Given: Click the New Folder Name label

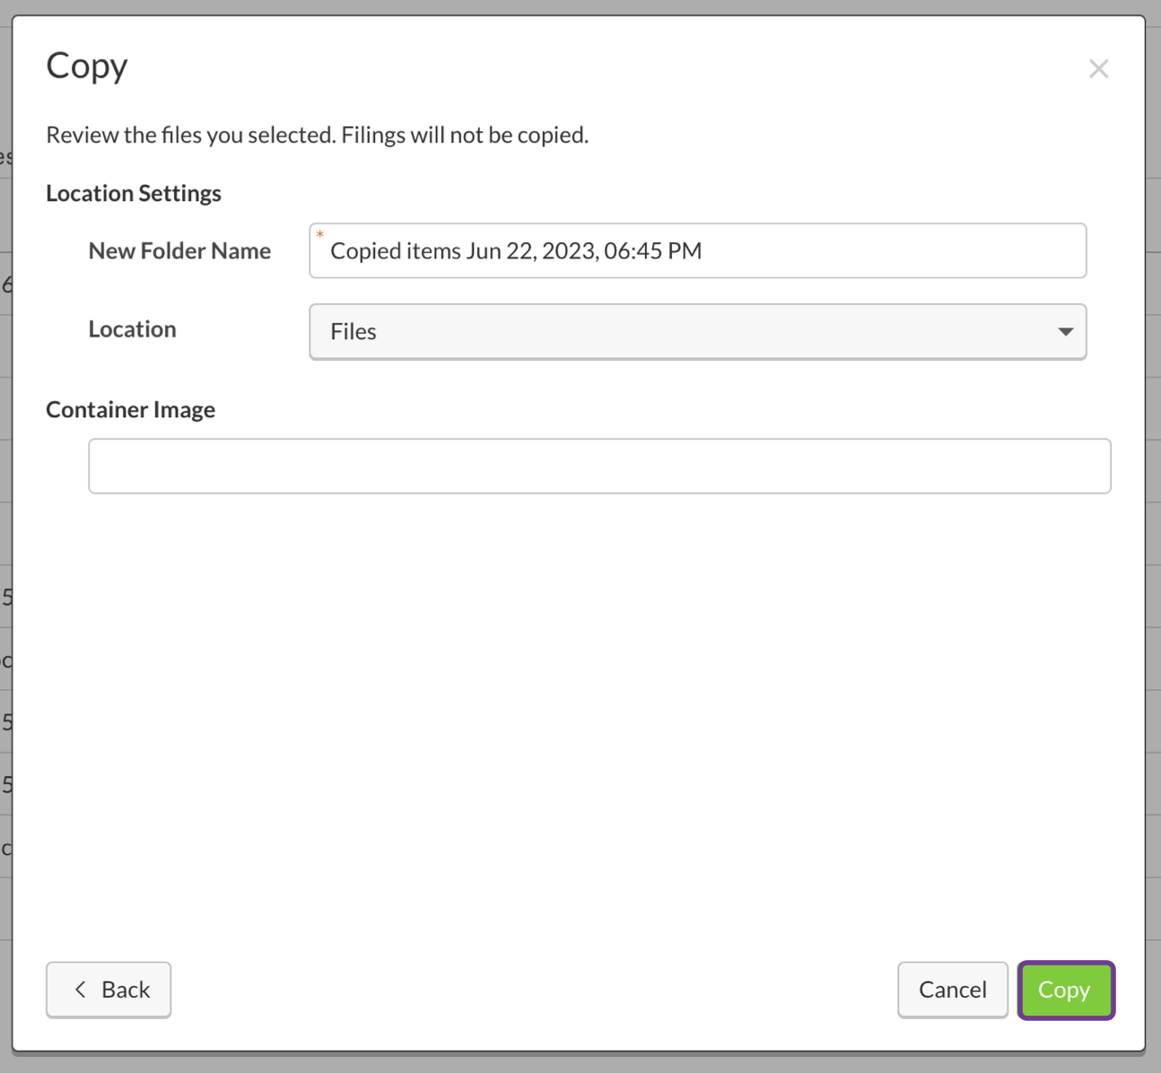Looking at the screenshot, I should [179, 251].
